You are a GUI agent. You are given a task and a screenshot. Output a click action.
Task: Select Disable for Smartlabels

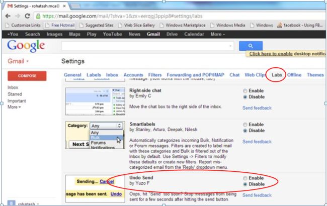[245, 131]
